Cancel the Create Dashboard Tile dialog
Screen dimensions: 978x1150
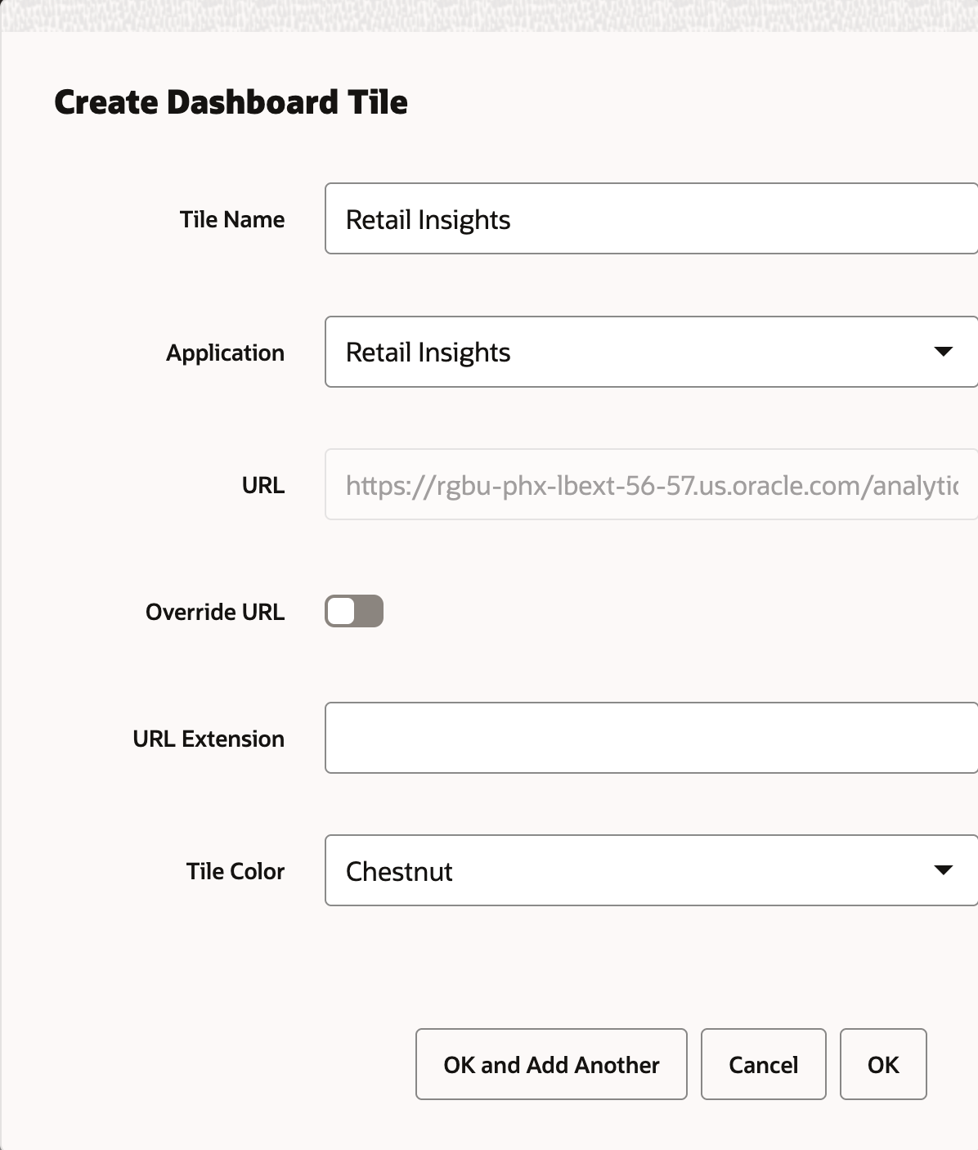(x=764, y=1064)
